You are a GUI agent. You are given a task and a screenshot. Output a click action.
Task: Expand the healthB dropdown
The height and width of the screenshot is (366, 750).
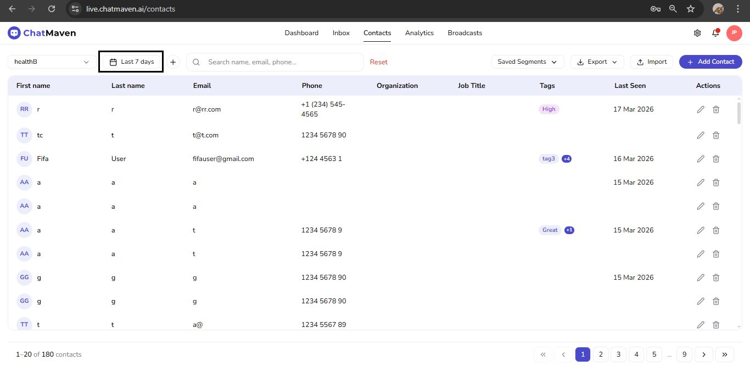point(52,62)
